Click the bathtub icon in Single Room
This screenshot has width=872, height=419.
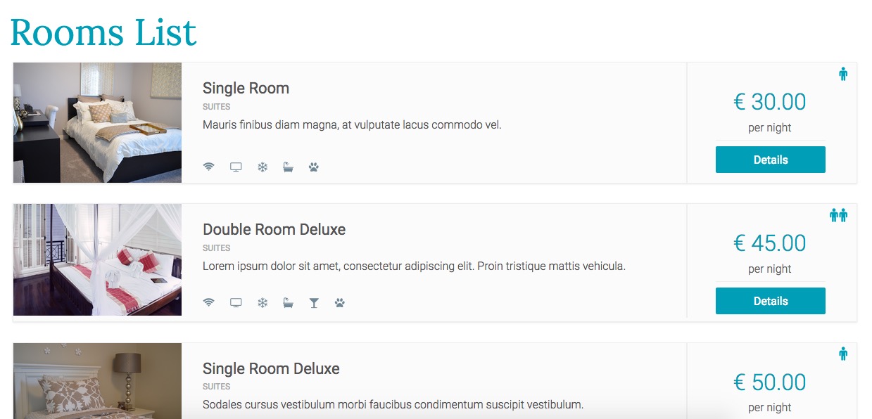[288, 167]
